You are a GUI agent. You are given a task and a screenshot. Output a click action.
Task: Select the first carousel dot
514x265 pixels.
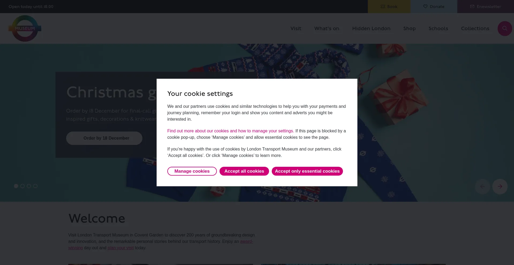pos(16,186)
